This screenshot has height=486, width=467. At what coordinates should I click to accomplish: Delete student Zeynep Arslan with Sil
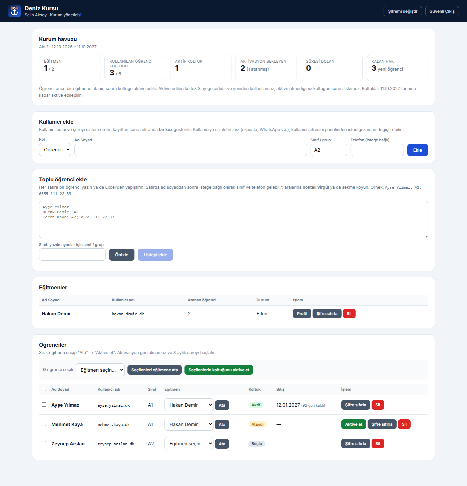(378, 444)
